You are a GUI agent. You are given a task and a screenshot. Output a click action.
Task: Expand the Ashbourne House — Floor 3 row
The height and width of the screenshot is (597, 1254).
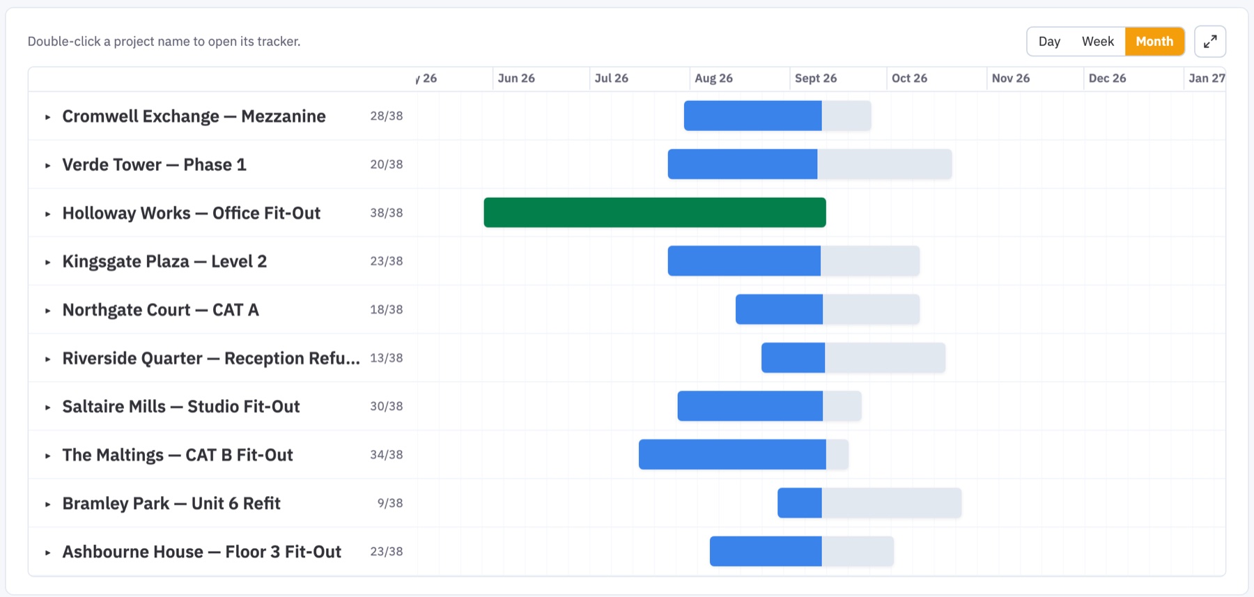(x=47, y=552)
